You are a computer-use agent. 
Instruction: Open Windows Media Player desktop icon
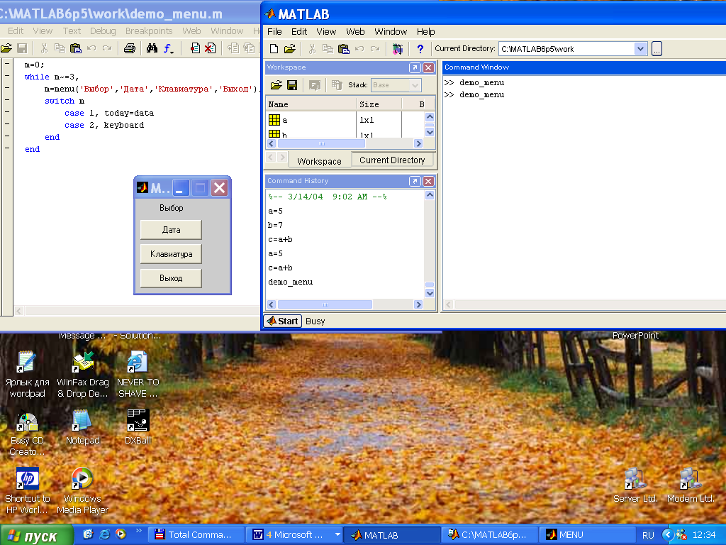click(x=82, y=491)
